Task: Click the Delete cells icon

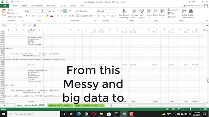Action: (156, 11)
